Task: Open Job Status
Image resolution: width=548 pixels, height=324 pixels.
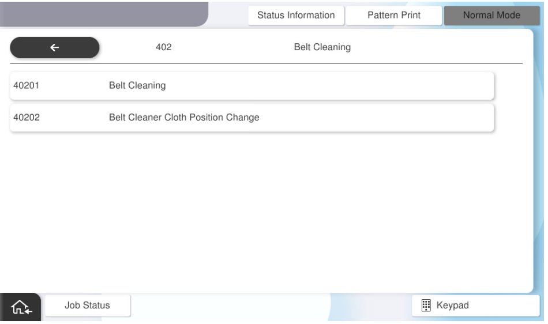Action: pos(88,304)
